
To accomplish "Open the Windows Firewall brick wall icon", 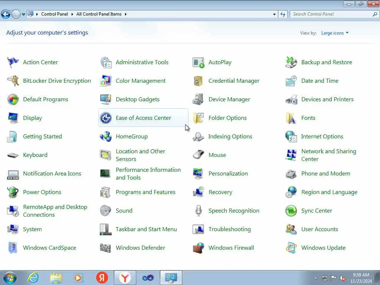I will tap(198, 248).
